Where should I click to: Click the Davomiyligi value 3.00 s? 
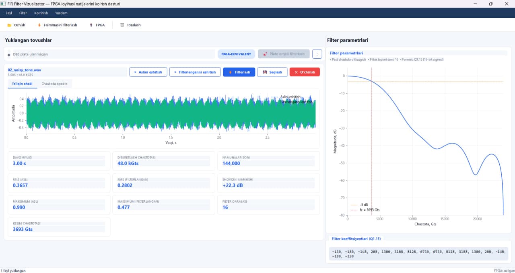click(19, 163)
